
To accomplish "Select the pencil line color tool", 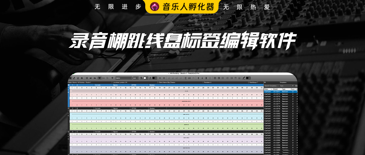I will [x=244, y=78].
